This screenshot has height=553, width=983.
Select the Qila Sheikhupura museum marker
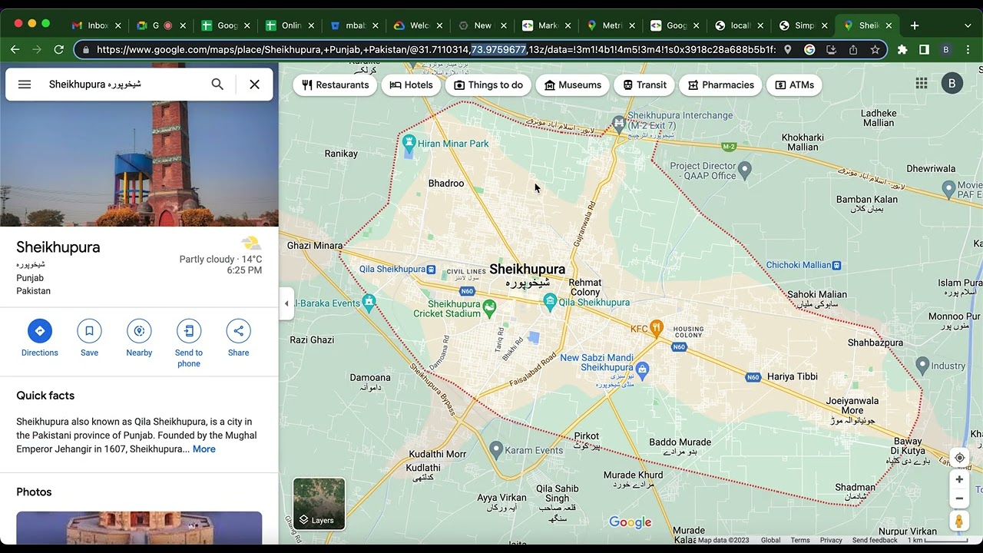[550, 303]
